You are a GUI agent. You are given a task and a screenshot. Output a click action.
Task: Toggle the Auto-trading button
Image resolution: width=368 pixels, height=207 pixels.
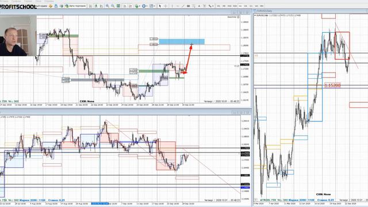75,6
